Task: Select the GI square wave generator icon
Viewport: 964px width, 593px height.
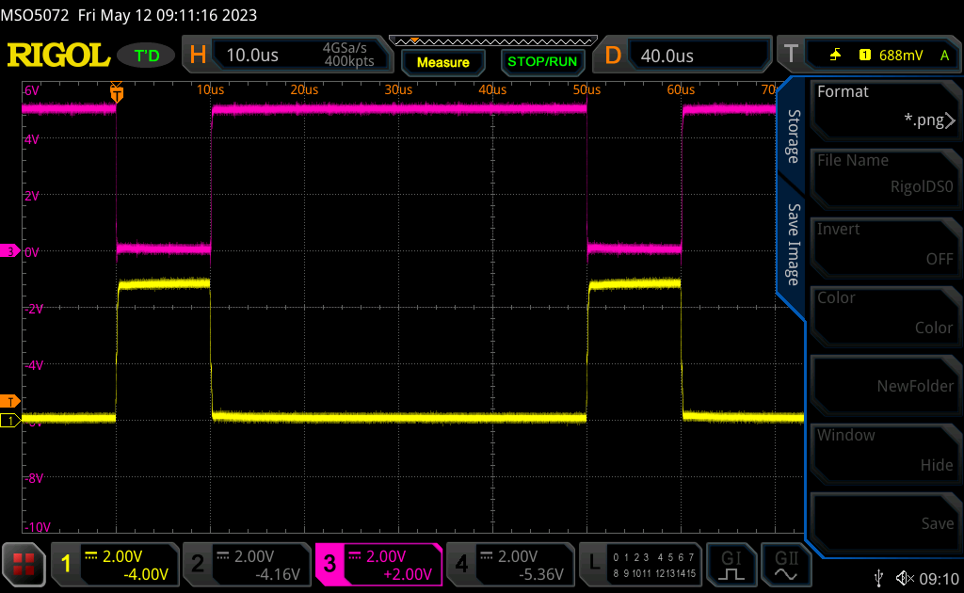Action: 731,565
